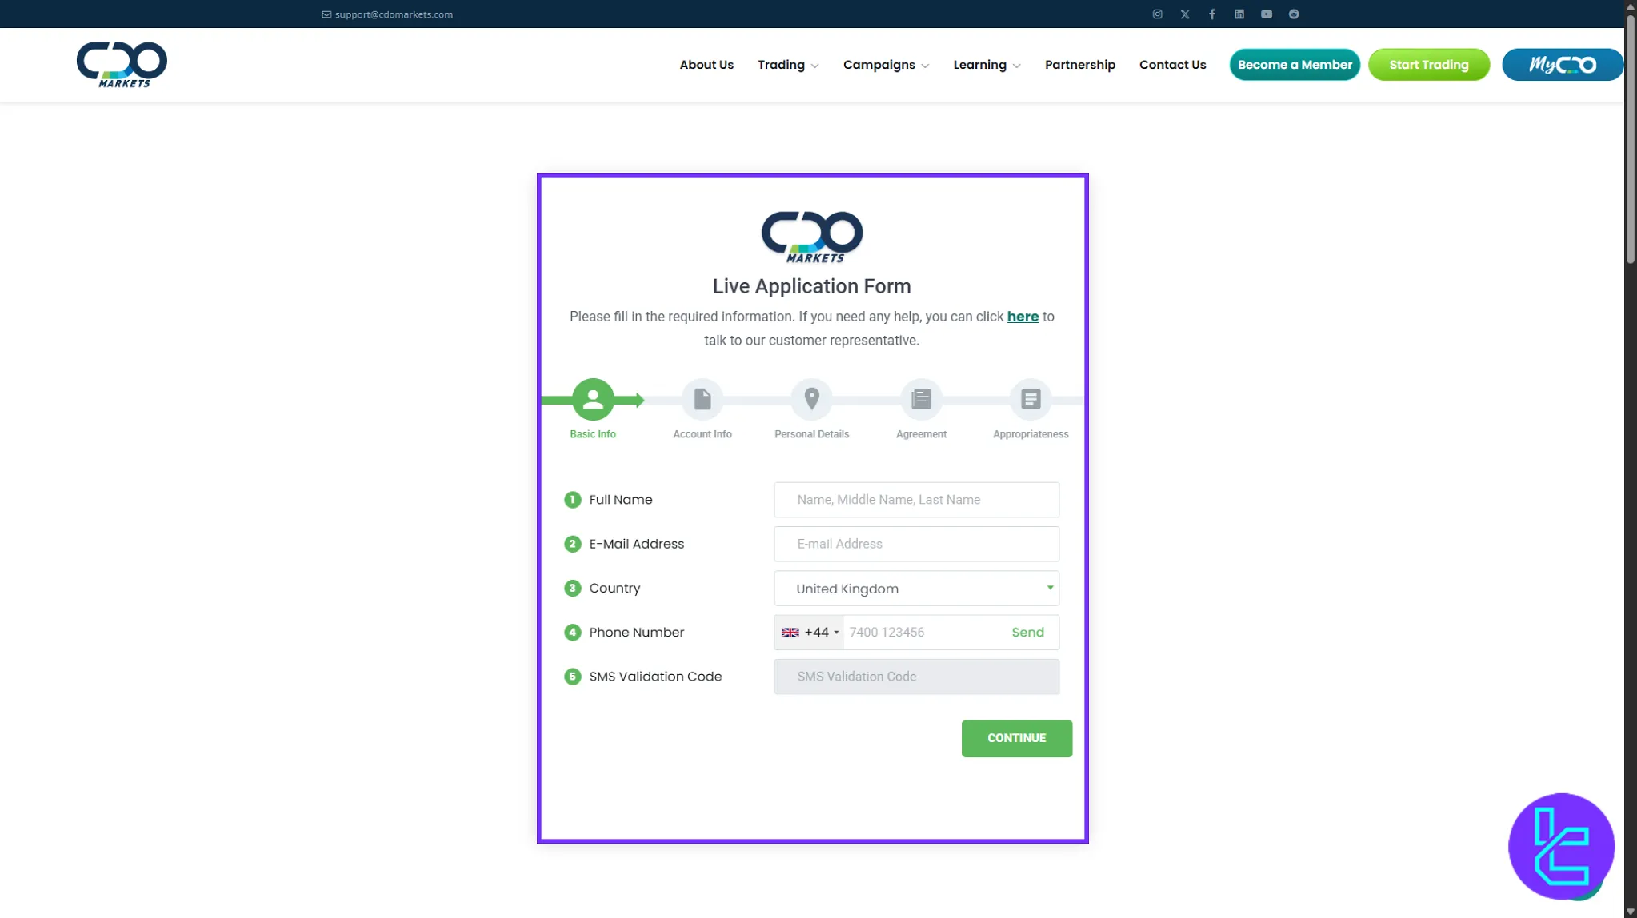Image resolution: width=1637 pixels, height=918 pixels.
Task: Click Send to send the SMS code
Action: click(x=1027, y=633)
